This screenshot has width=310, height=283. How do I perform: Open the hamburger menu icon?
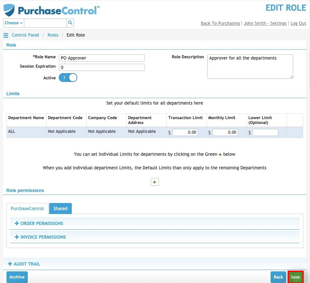(x=6, y=35)
